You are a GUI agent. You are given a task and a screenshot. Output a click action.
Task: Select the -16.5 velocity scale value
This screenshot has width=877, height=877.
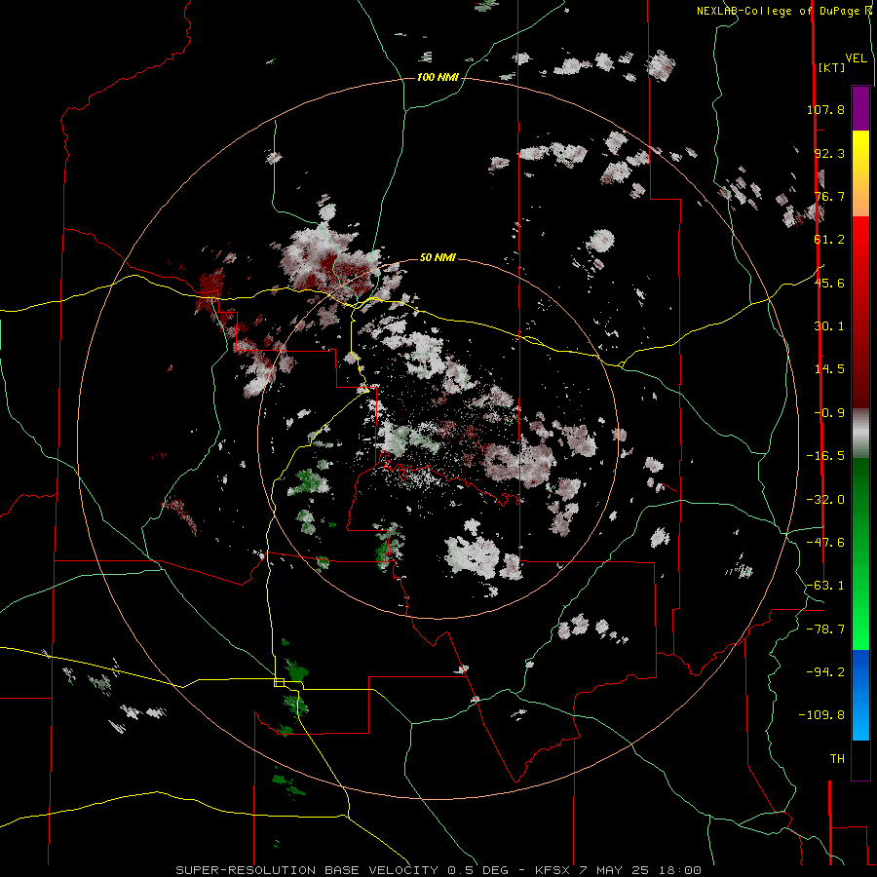coord(825,456)
